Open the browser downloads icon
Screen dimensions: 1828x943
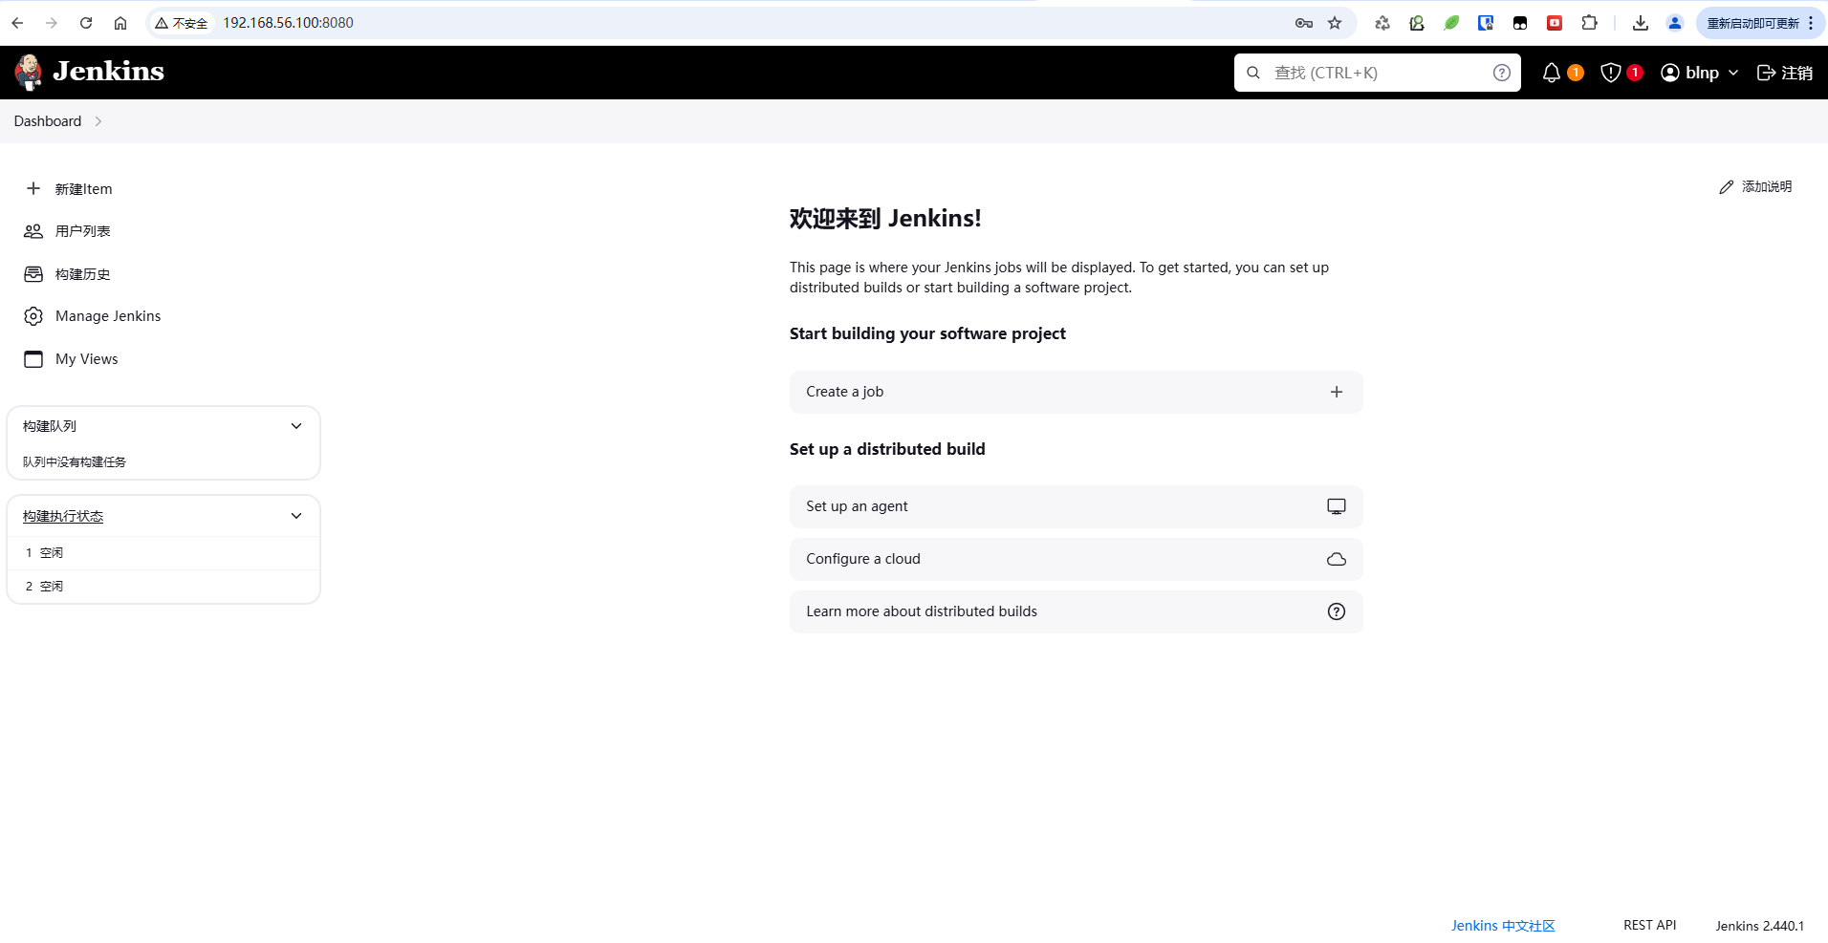coord(1641,23)
